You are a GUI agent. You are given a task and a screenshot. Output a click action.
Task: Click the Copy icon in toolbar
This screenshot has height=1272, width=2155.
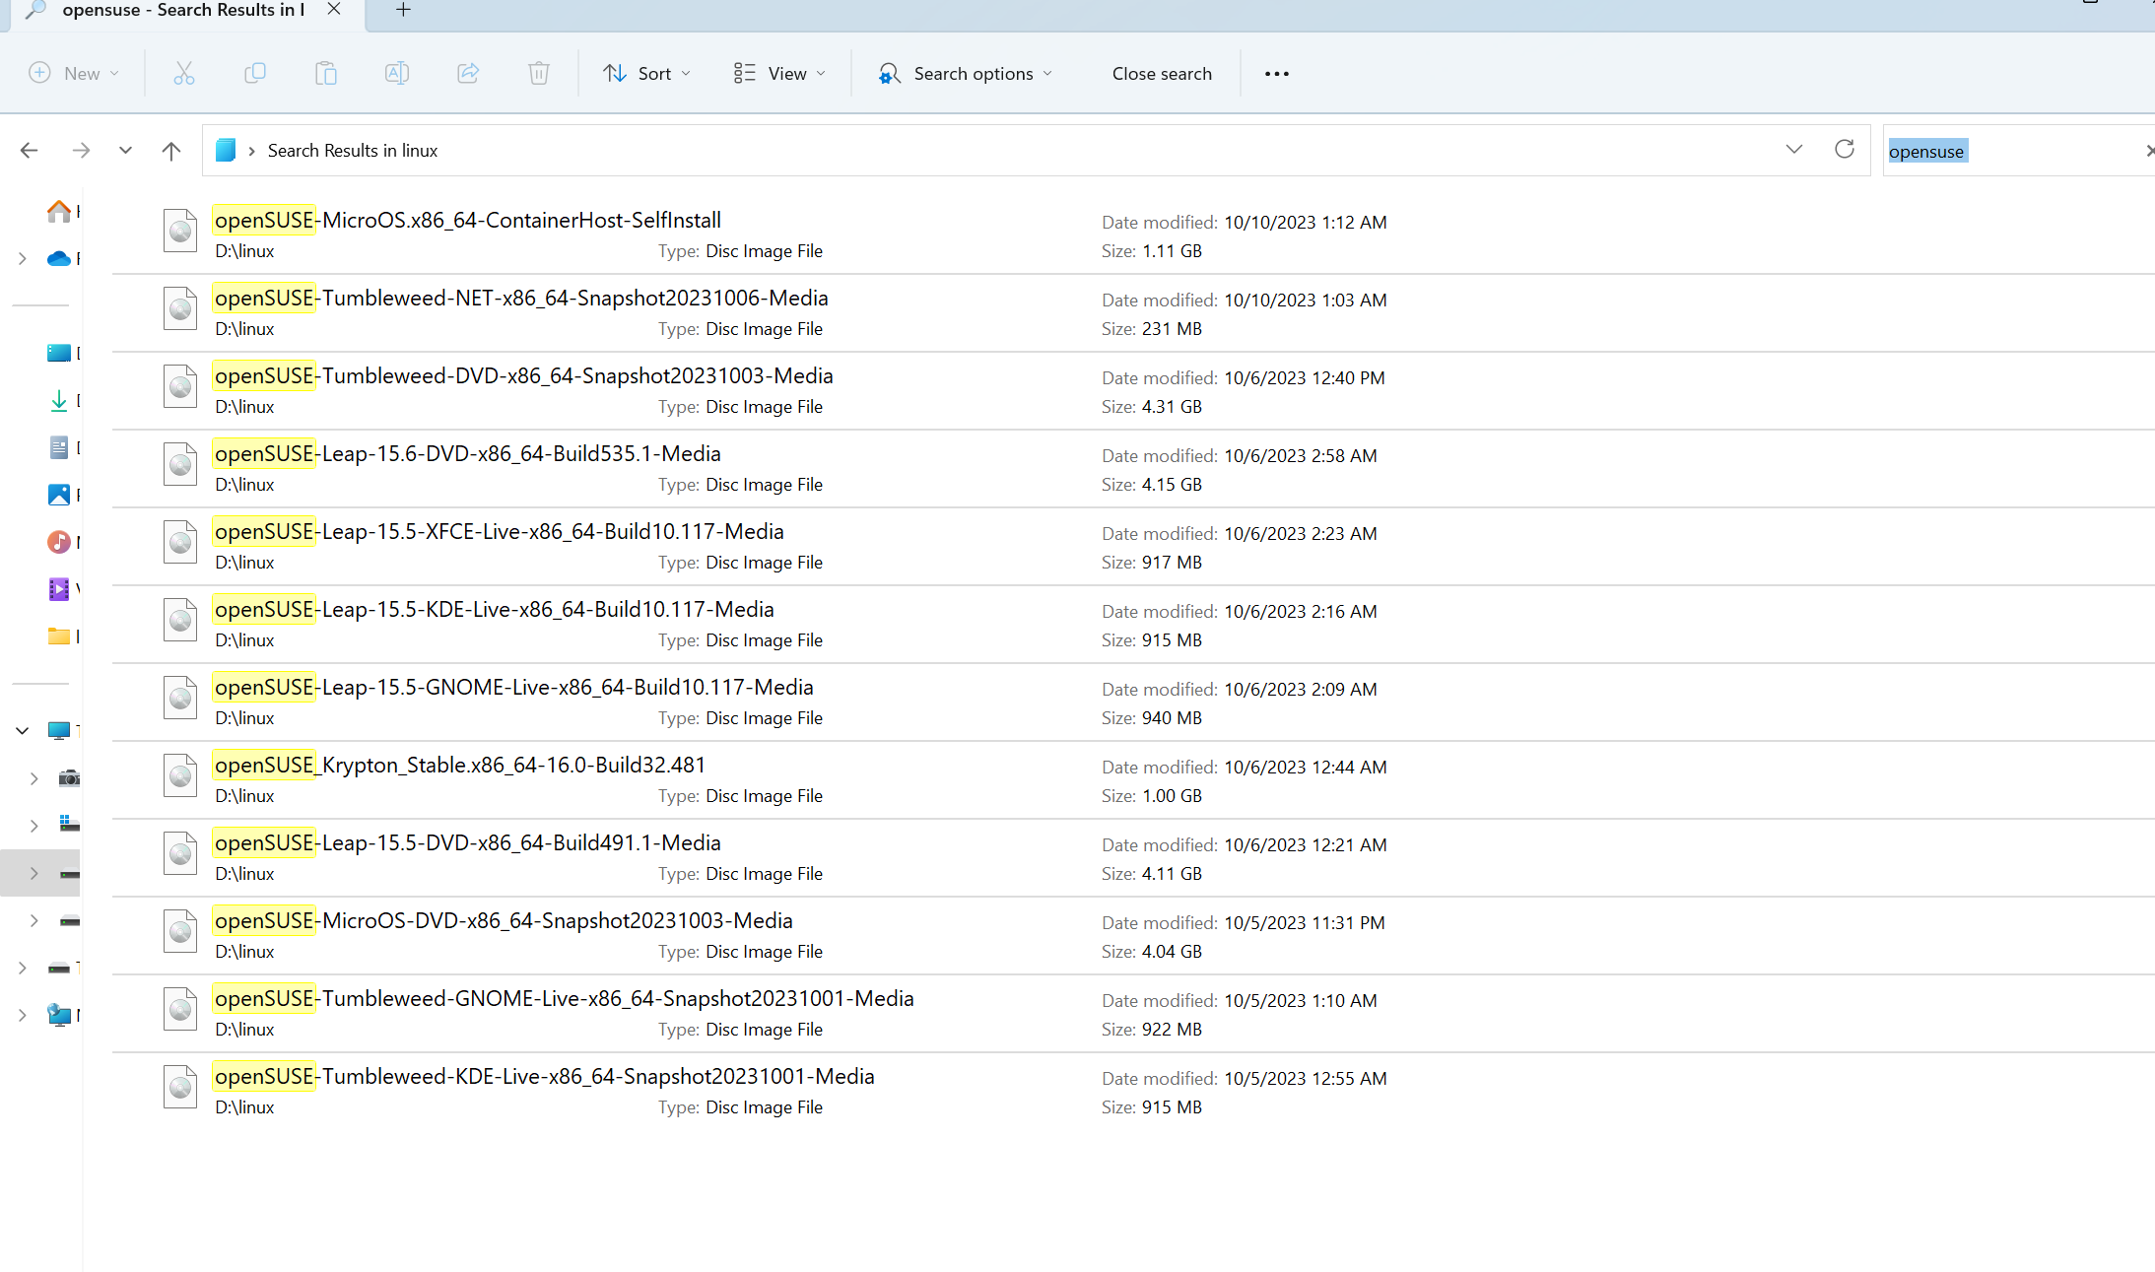(255, 74)
